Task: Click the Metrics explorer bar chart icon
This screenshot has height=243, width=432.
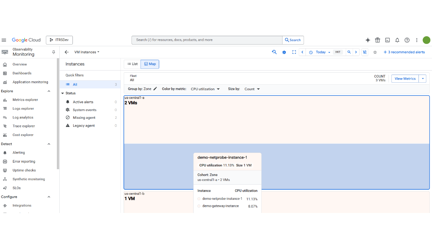Action: 5,100
